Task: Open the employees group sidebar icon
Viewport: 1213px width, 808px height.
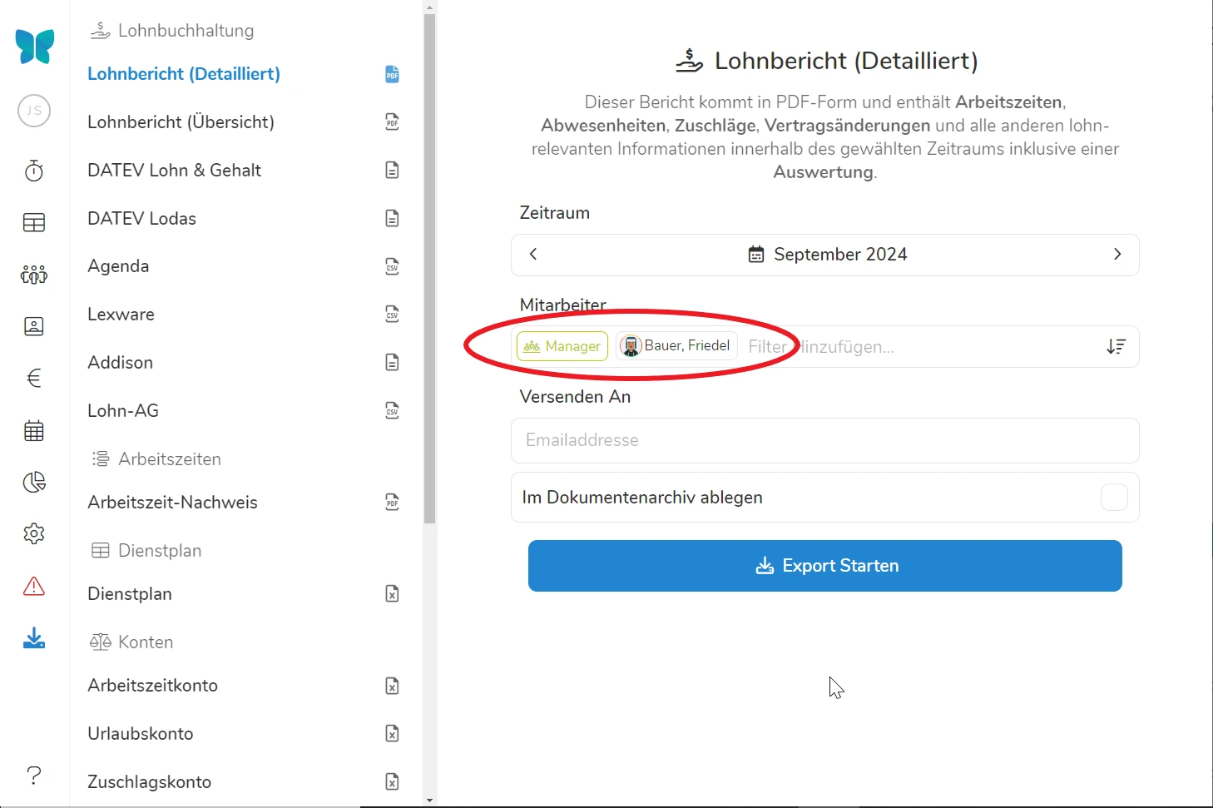Action: coord(34,275)
